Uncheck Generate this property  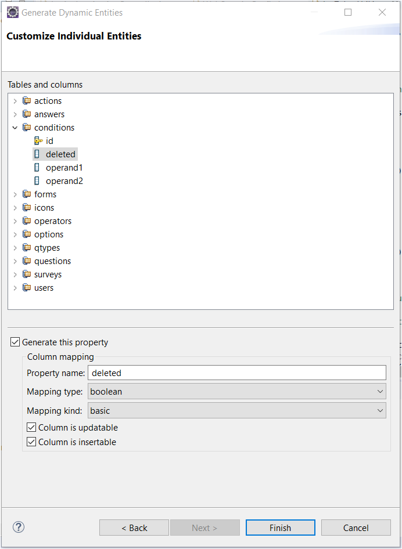(15, 342)
